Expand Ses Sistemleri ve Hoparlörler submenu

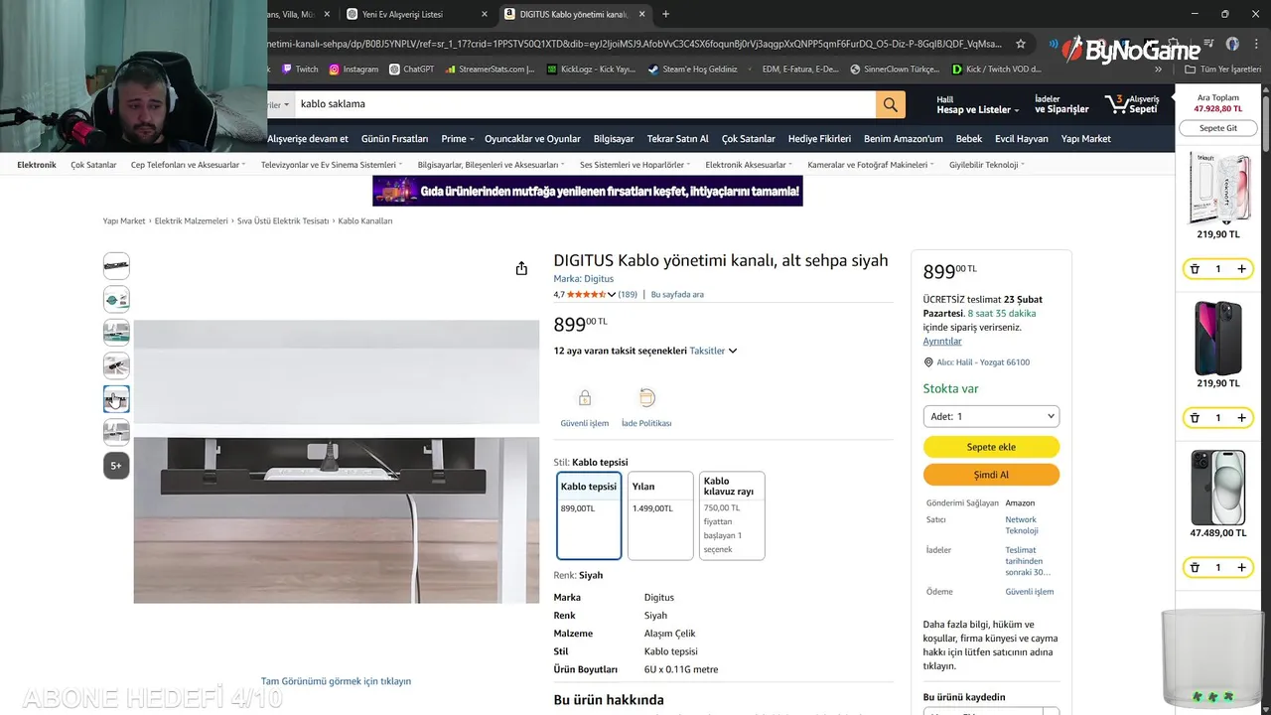(635, 165)
